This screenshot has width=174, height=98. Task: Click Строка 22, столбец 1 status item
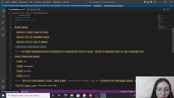pos(128,91)
